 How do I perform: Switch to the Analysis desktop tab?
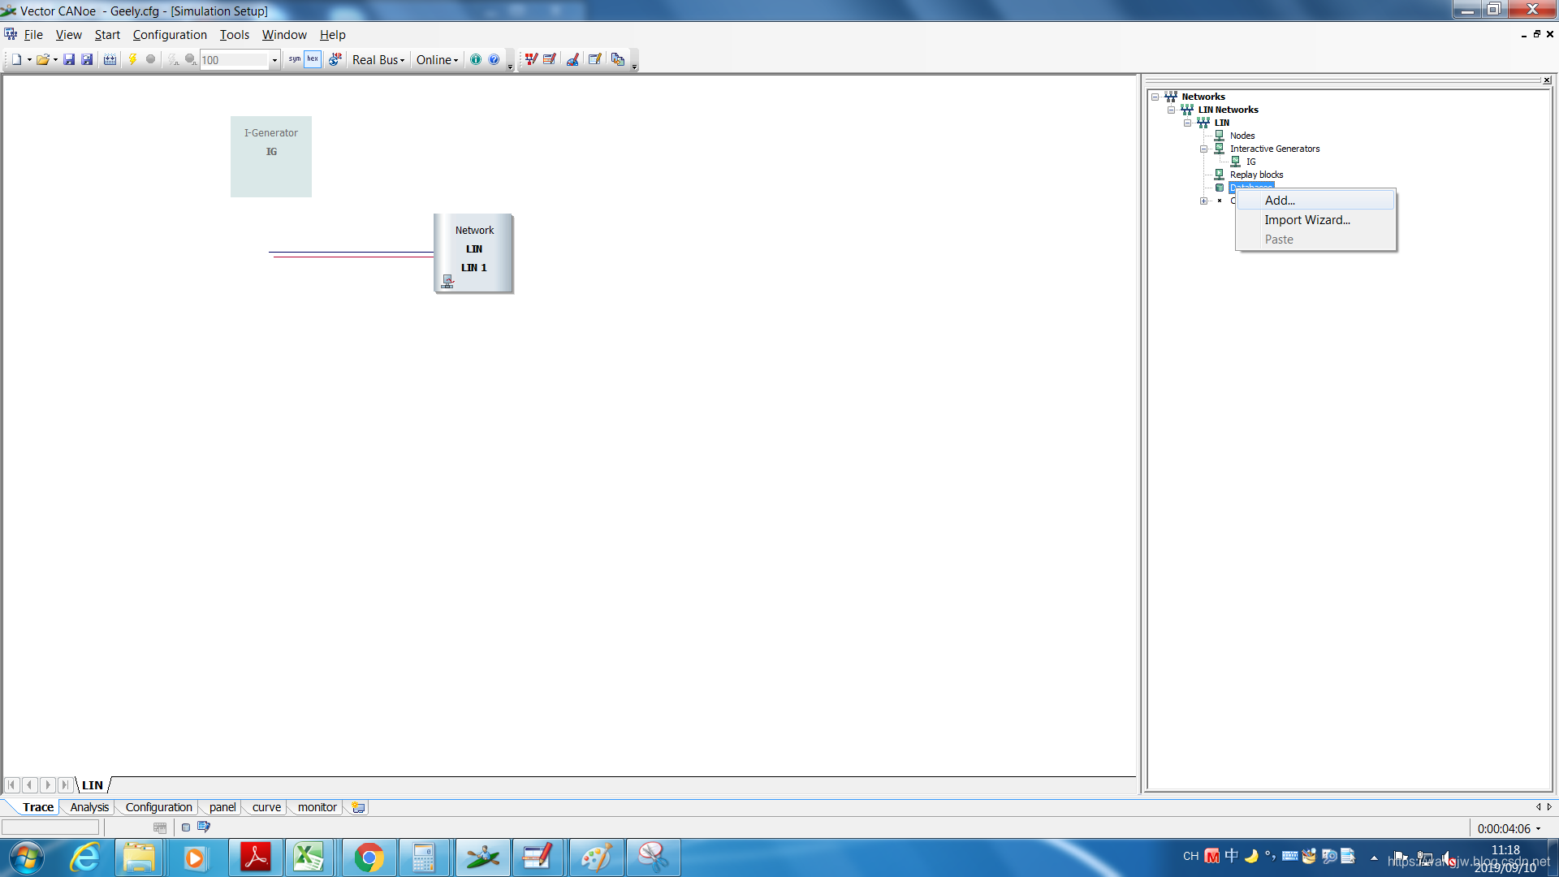tap(89, 807)
